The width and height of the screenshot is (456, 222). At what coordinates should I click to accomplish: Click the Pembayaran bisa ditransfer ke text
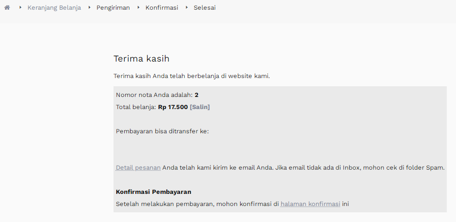163,131
